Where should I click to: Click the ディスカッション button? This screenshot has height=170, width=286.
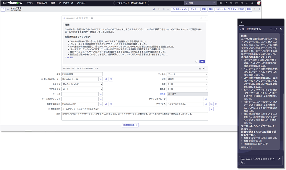pos(180,9)
